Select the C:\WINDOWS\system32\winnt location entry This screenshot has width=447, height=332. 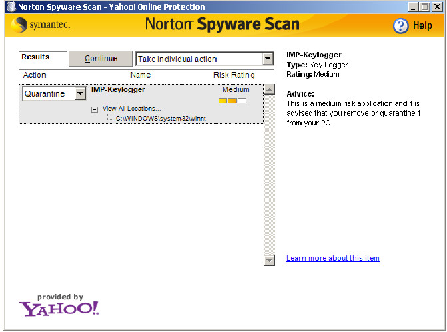point(161,119)
